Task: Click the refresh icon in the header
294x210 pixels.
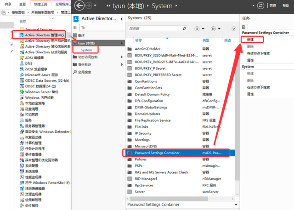Action: [x=260, y=6]
